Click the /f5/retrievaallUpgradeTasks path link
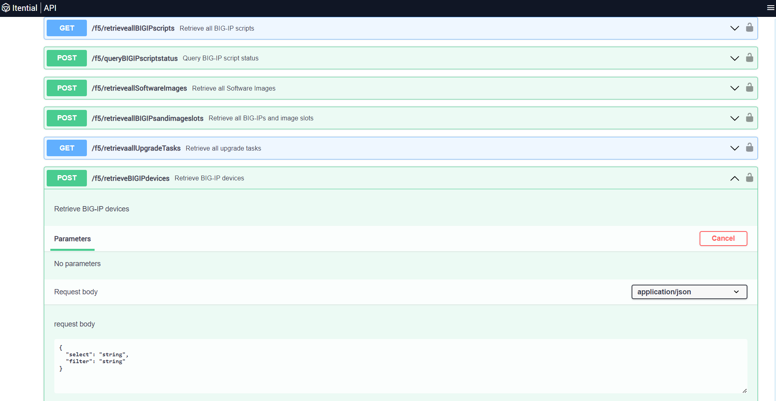This screenshot has width=776, height=401. (136, 148)
